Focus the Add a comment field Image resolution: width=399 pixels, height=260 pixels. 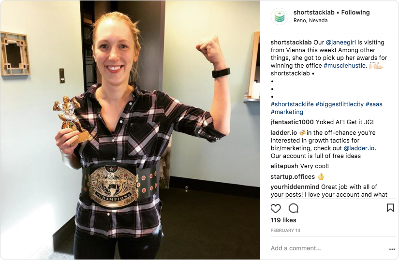[x=328, y=248]
